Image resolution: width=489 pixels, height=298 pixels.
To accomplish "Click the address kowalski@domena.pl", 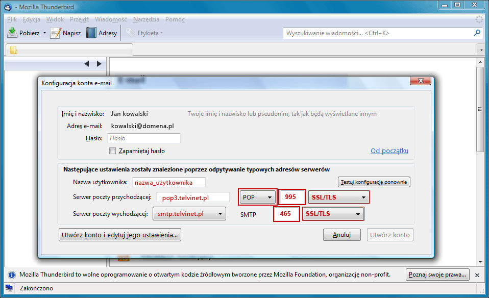I will 142,126.
